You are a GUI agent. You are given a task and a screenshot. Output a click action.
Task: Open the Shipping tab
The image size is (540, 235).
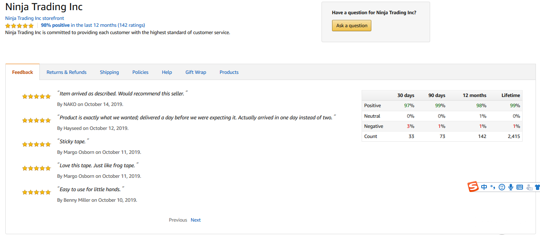click(109, 72)
